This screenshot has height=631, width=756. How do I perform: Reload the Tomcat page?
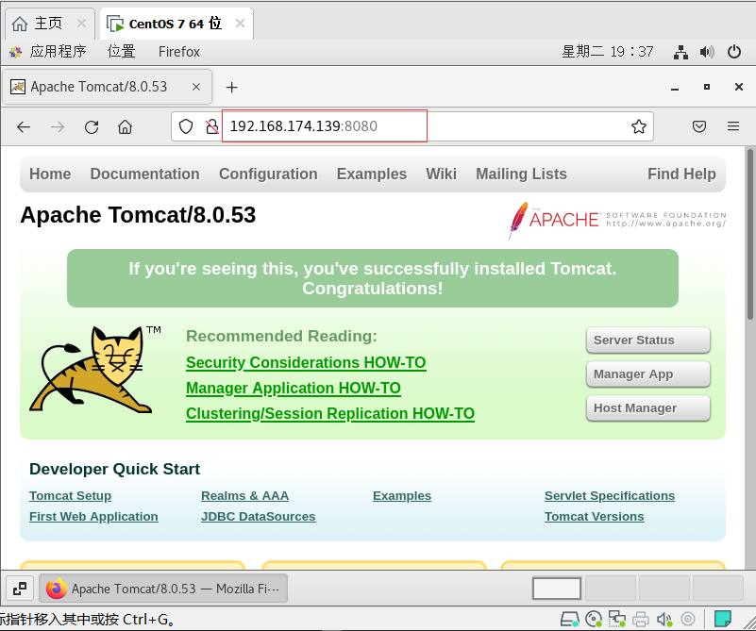tap(92, 127)
